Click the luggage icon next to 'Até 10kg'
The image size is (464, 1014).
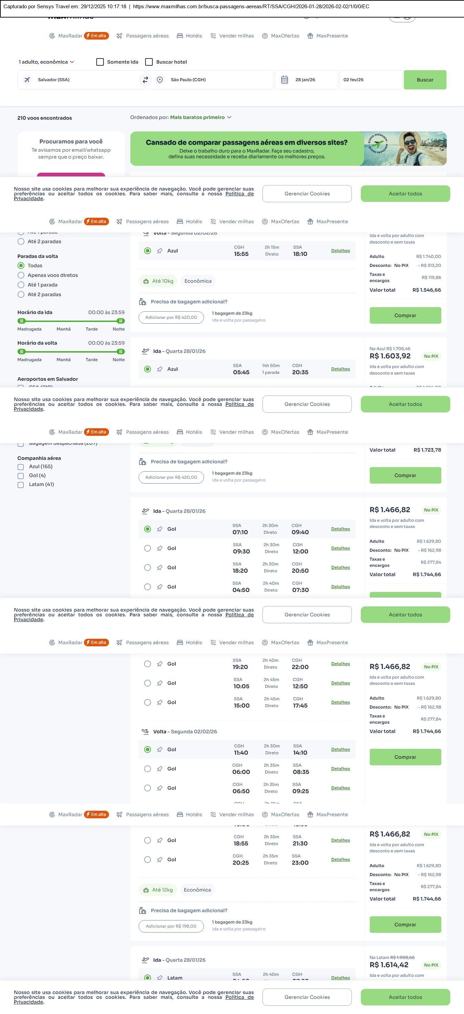click(x=146, y=281)
